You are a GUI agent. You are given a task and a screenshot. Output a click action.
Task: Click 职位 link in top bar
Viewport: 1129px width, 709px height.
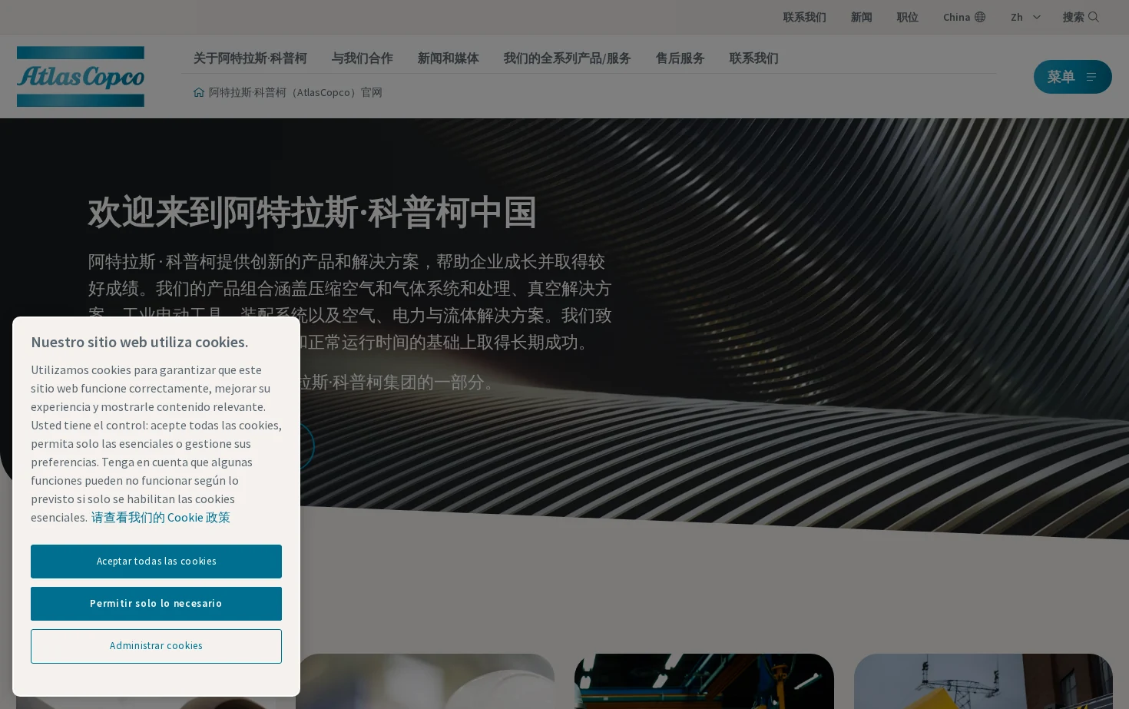point(907,17)
